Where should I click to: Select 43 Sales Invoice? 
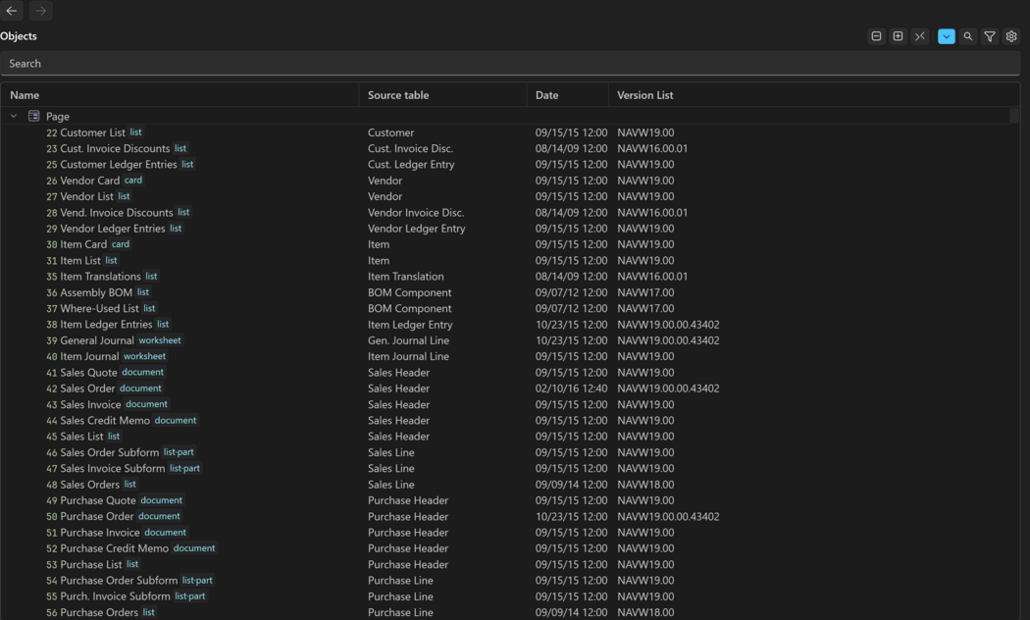click(x=83, y=404)
